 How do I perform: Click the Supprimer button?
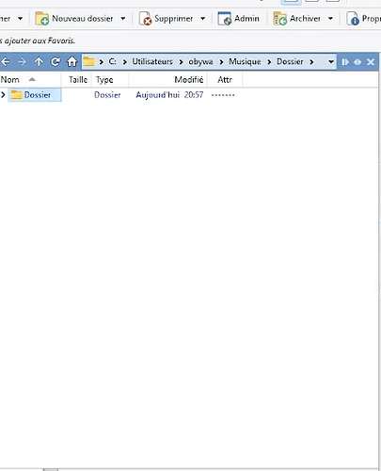(x=167, y=19)
